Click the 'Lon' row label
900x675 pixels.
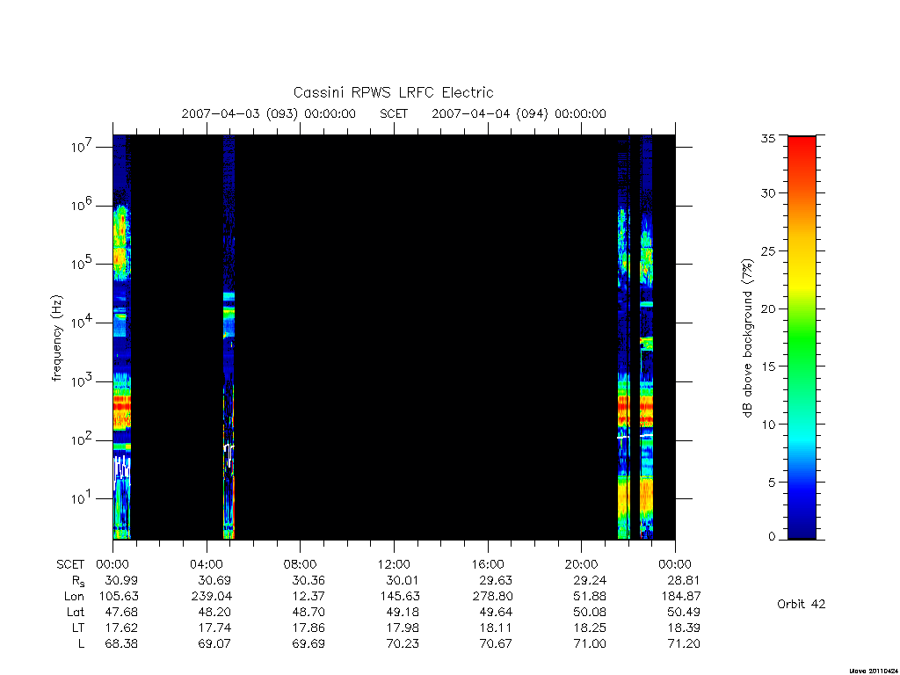pyautogui.click(x=74, y=597)
